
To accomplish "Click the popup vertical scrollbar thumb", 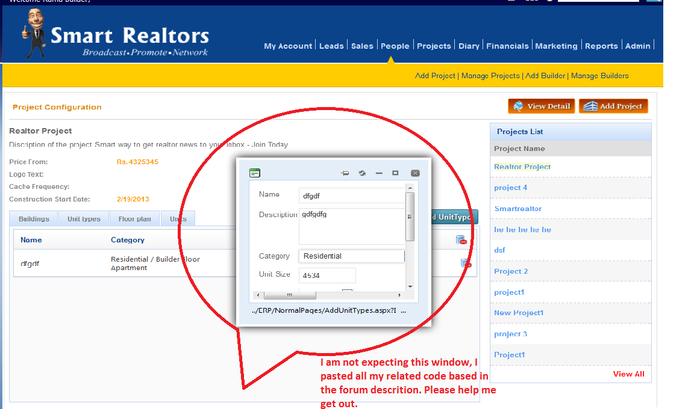I will tap(410, 217).
